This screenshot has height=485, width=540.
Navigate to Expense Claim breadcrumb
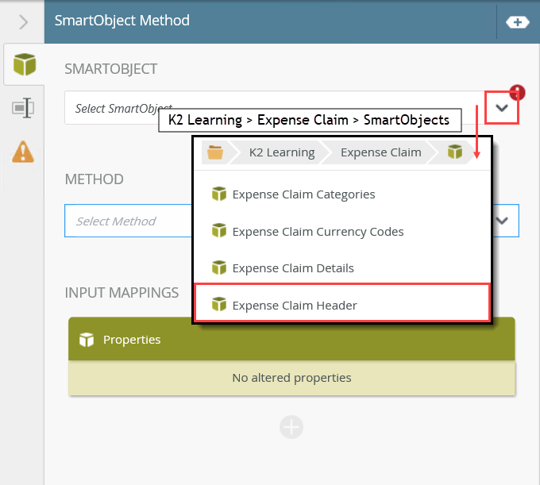(380, 152)
